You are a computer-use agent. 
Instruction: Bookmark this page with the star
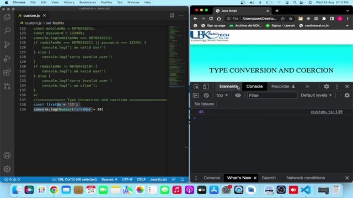pyautogui.click(x=291, y=19)
